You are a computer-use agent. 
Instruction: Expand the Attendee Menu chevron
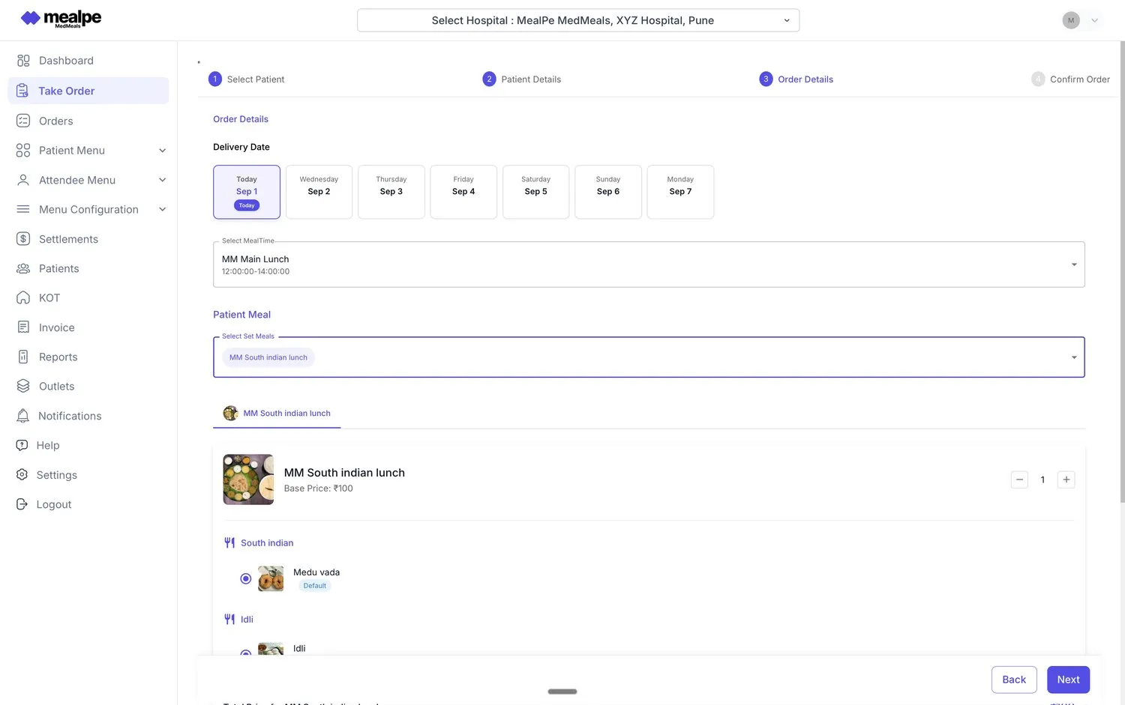coord(163,180)
